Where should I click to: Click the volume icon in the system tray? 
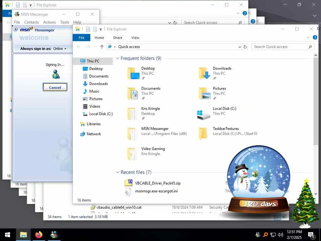click(281, 235)
